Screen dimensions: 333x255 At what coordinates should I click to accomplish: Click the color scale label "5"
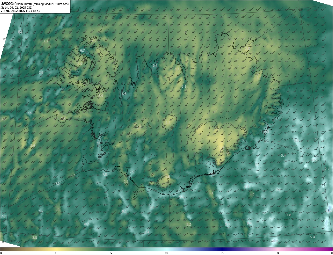111,253
